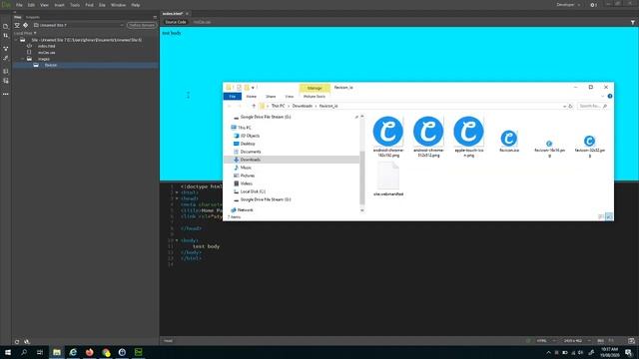
Task: Collapse the images folder in Files panel
Action: click(23, 59)
